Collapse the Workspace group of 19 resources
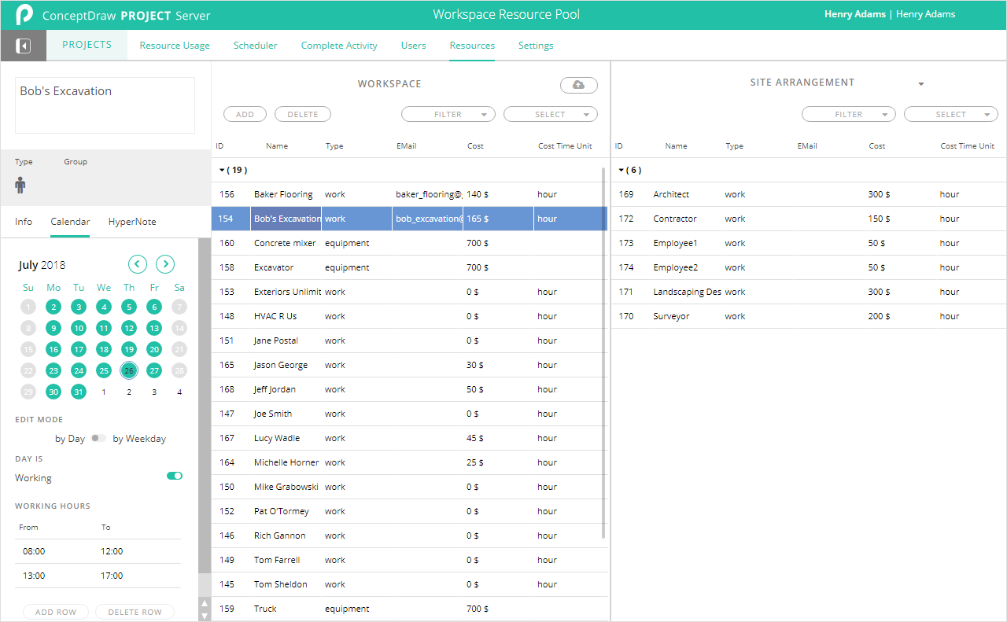The width and height of the screenshot is (1007, 622). 222,170
